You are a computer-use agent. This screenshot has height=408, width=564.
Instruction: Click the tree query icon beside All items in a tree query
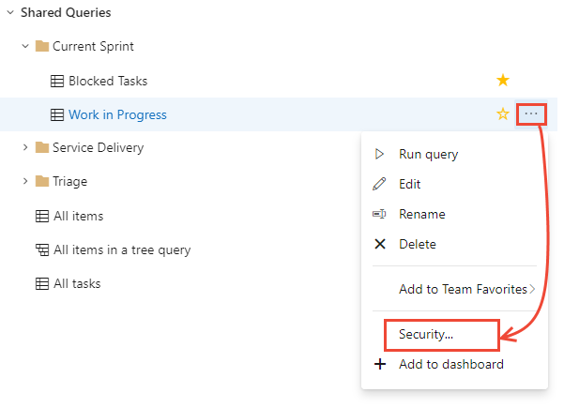pyautogui.click(x=41, y=249)
